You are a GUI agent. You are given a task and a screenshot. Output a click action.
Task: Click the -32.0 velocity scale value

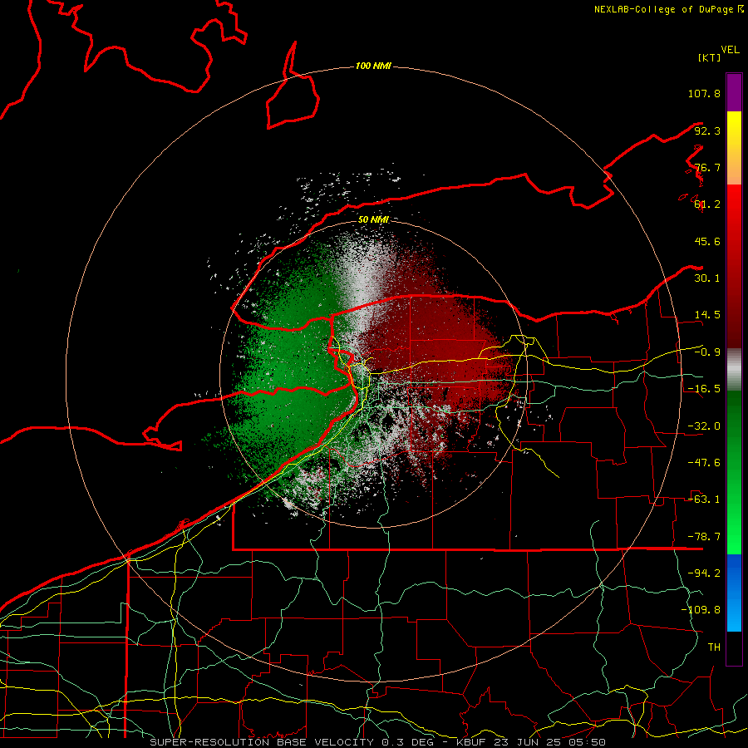704,426
